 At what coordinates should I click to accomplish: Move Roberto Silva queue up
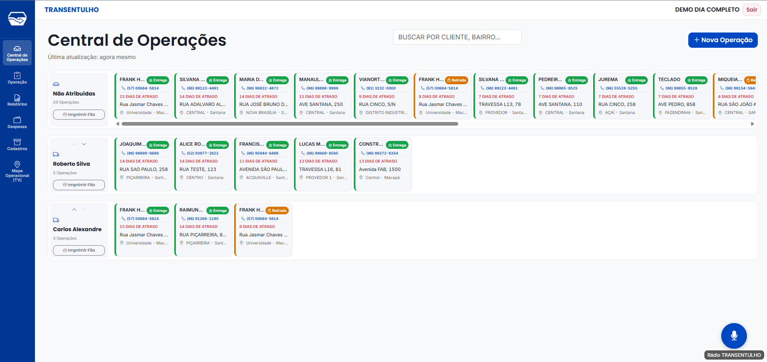(74, 144)
